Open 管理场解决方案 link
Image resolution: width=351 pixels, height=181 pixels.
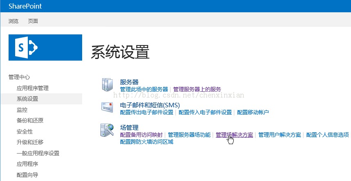tap(235, 135)
